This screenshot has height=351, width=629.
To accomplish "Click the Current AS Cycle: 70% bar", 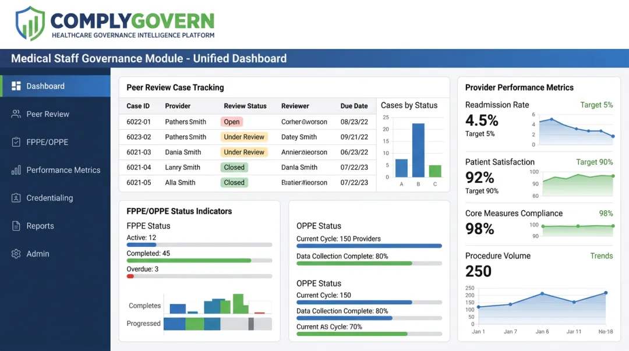I will (369, 334).
